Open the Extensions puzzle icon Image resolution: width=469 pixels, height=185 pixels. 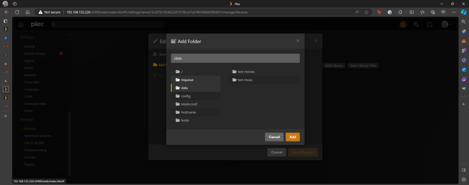(x=400, y=12)
